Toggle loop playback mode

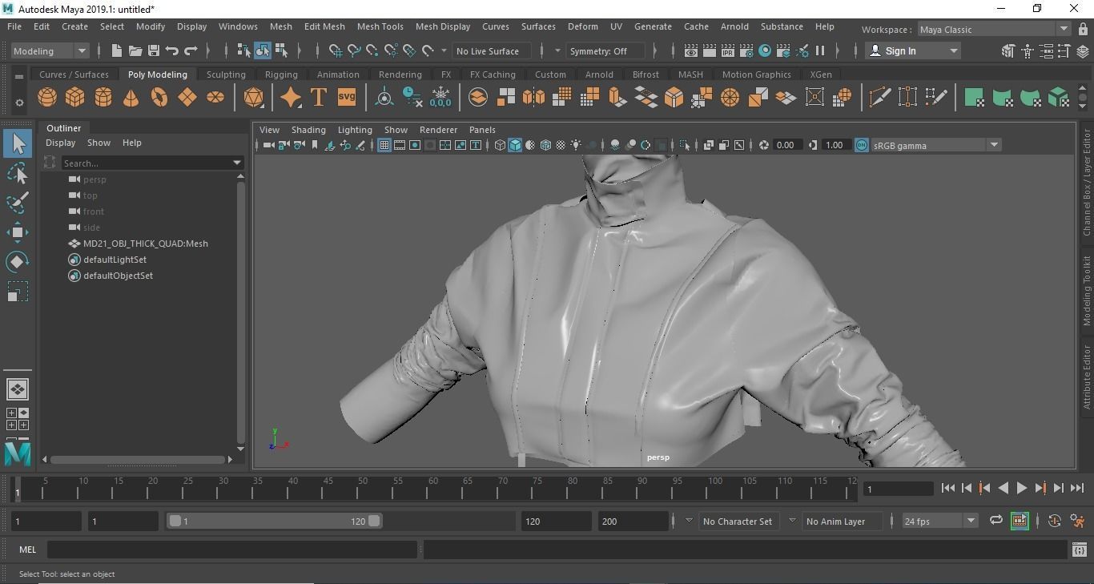tap(996, 521)
